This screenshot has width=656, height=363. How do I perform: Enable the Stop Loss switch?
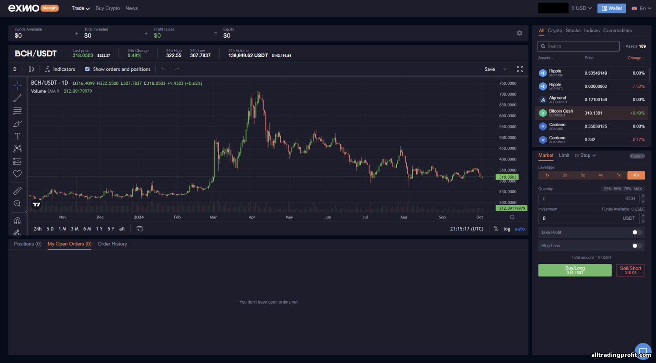point(637,245)
